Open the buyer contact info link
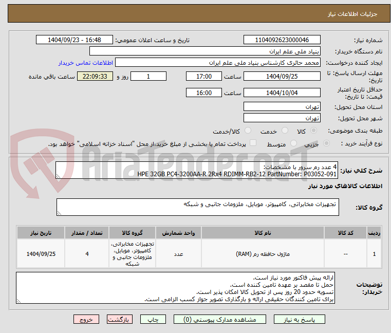The height and width of the screenshot is (333, 391). click(86, 63)
